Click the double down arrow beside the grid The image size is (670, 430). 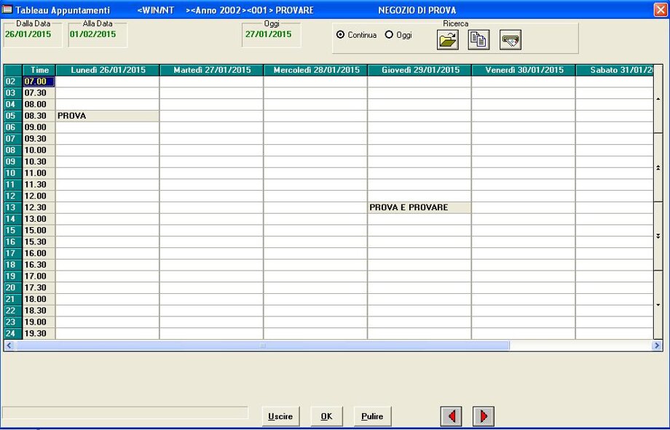[x=658, y=236]
